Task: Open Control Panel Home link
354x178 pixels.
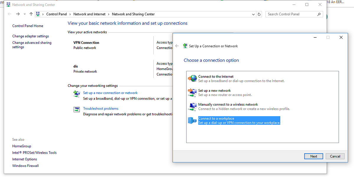Action: click(x=28, y=26)
